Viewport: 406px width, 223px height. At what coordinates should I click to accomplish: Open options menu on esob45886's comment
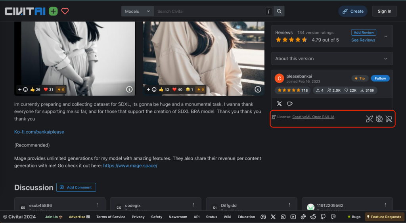point(98,205)
